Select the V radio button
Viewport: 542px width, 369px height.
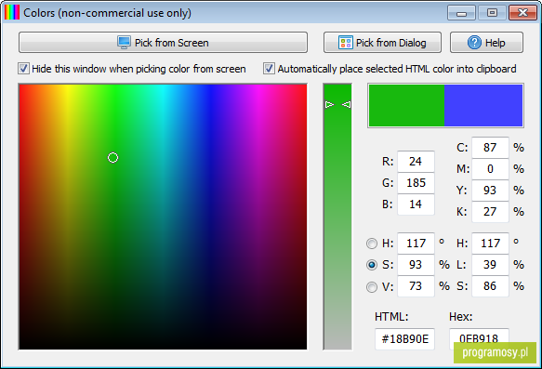372,287
